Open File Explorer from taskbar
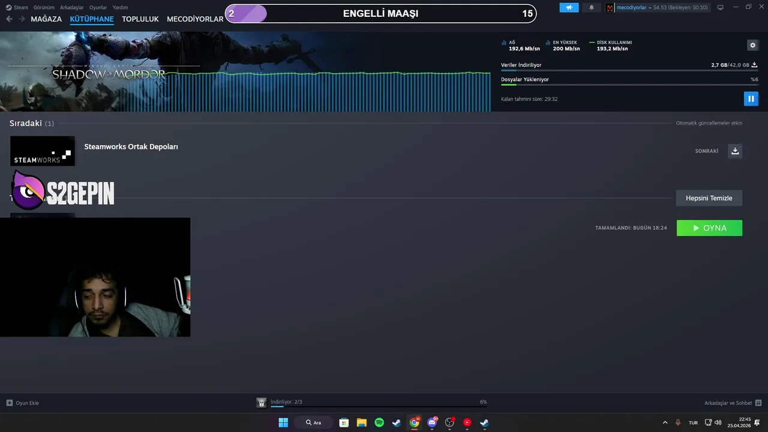The height and width of the screenshot is (432, 768). tap(362, 422)
